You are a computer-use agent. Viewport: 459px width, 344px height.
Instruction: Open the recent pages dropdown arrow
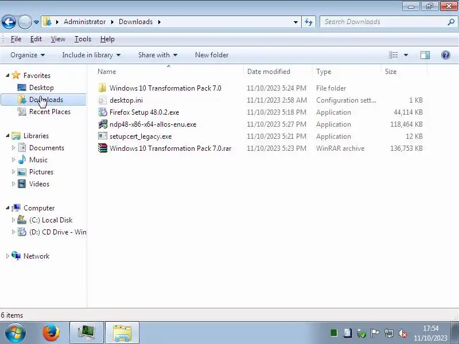pyautogui.click(x=36, y=22)
